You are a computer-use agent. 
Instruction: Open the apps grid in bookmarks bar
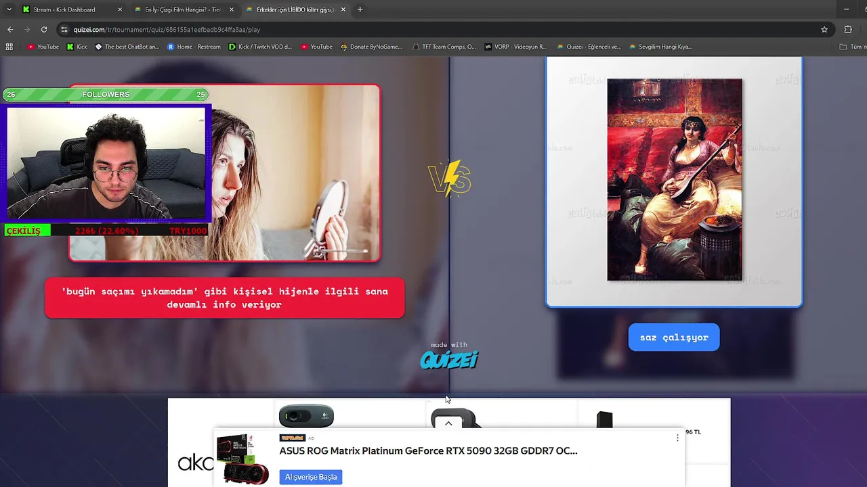pyautogui.click(x=9, y=47)
